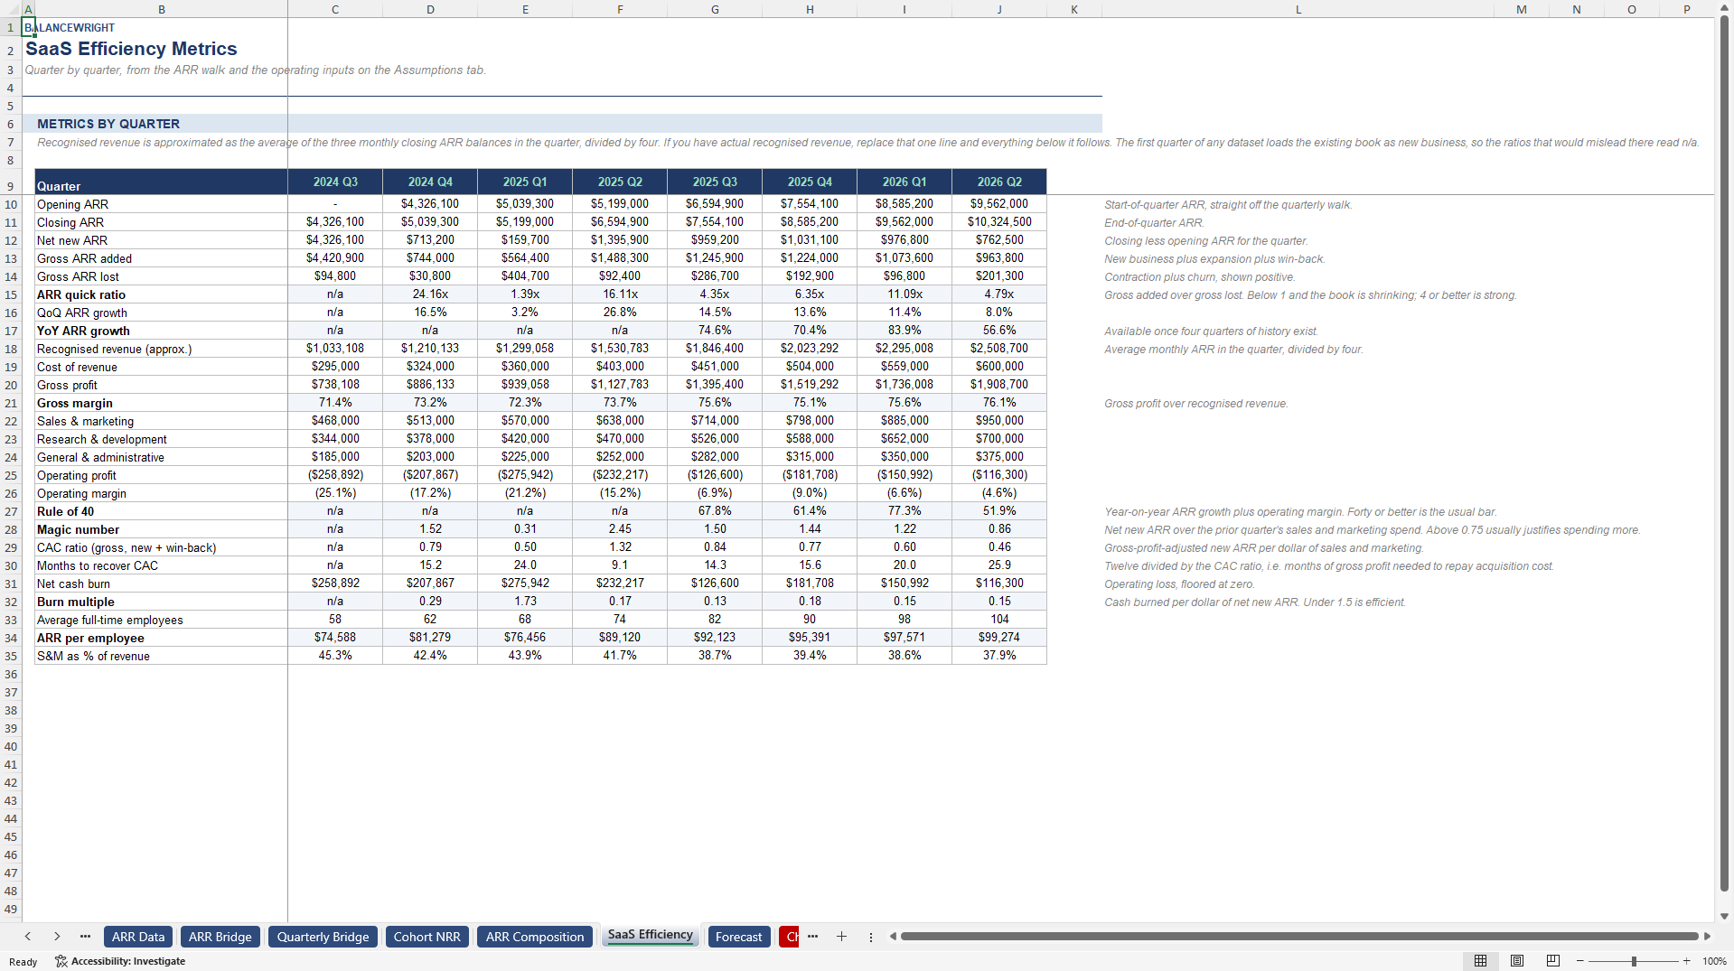This screenshot has width=1734, height=971.
Task: Open the ARR Data sheet
Action: tap(138, 937)
